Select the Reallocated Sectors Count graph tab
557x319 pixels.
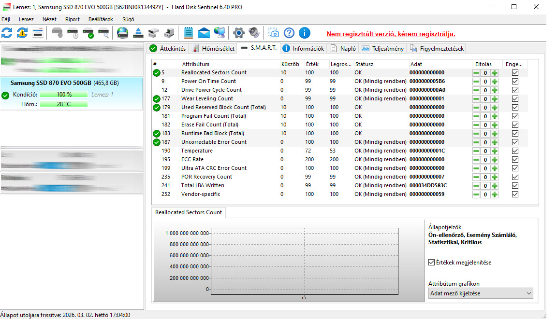pos(189,212)
